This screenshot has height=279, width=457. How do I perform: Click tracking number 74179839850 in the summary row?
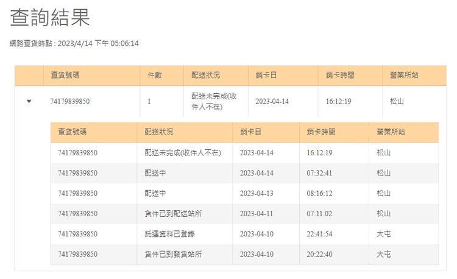[70, 101]
